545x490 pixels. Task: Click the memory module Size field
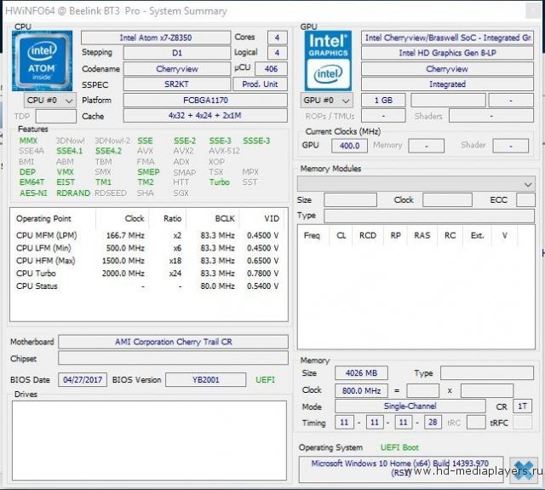[350, 200]
